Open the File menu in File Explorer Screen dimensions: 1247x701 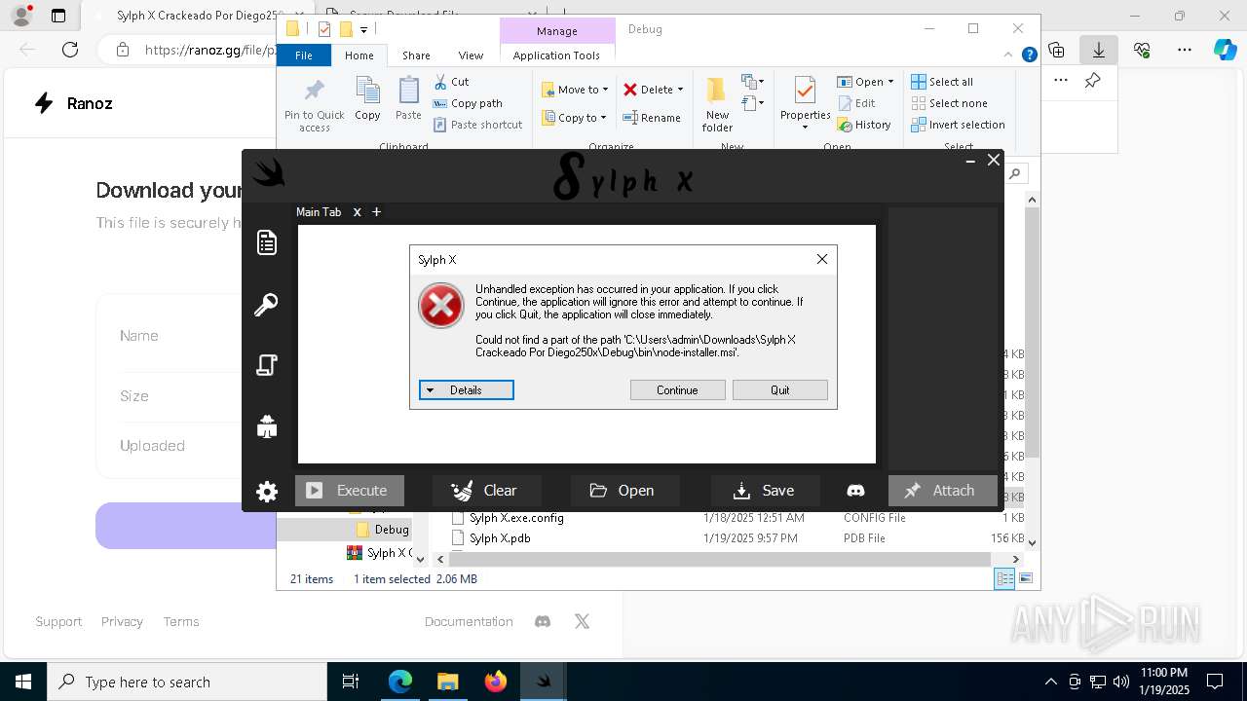click(304, 55)
